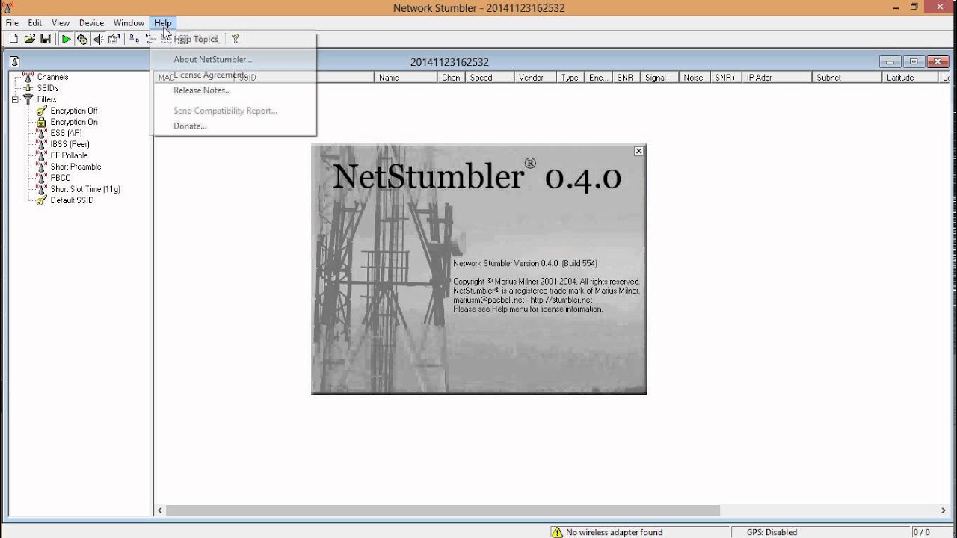Open the options icon beside the speaker
The height and width of the screenshot is (538, 957).
click(x=114, y=39)
